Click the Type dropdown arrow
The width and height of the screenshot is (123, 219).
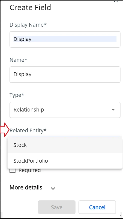click(113, 110)
